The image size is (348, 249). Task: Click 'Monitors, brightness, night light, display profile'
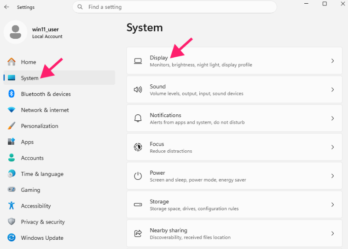coord(201,65)
